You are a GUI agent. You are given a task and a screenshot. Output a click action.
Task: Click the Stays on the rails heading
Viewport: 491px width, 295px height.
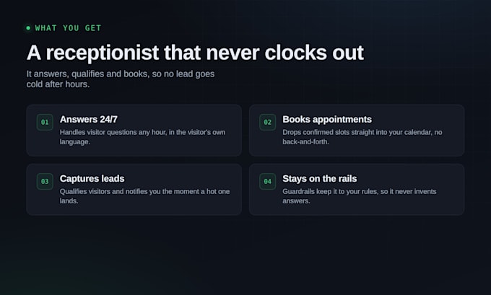tap(319, 179)
